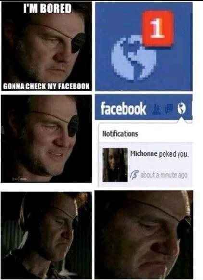
Task: Select the top-left eyepatch man panel
Action: [x=47, y=47]
